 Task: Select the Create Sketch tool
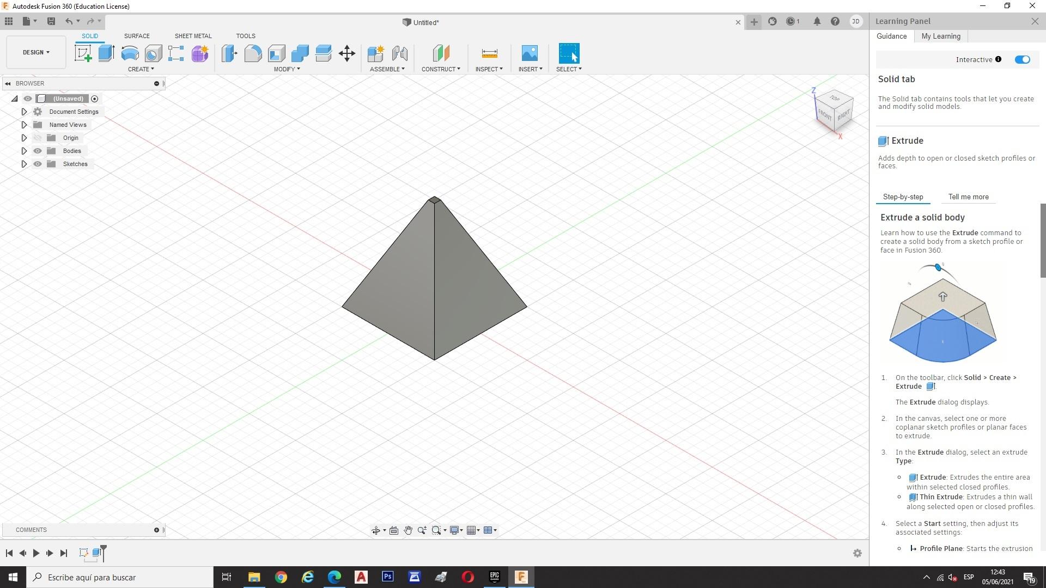tap(83, 53)
